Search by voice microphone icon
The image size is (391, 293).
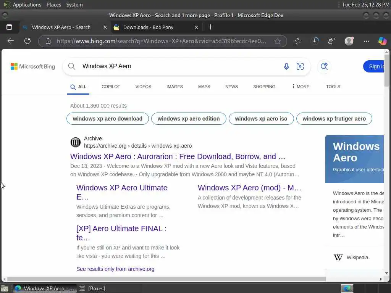point(286,66)
